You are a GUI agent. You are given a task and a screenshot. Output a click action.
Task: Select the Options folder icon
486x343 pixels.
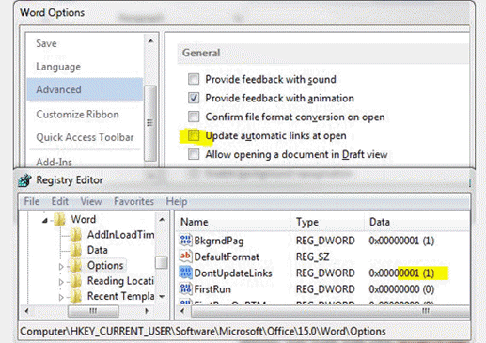[76, 265]
